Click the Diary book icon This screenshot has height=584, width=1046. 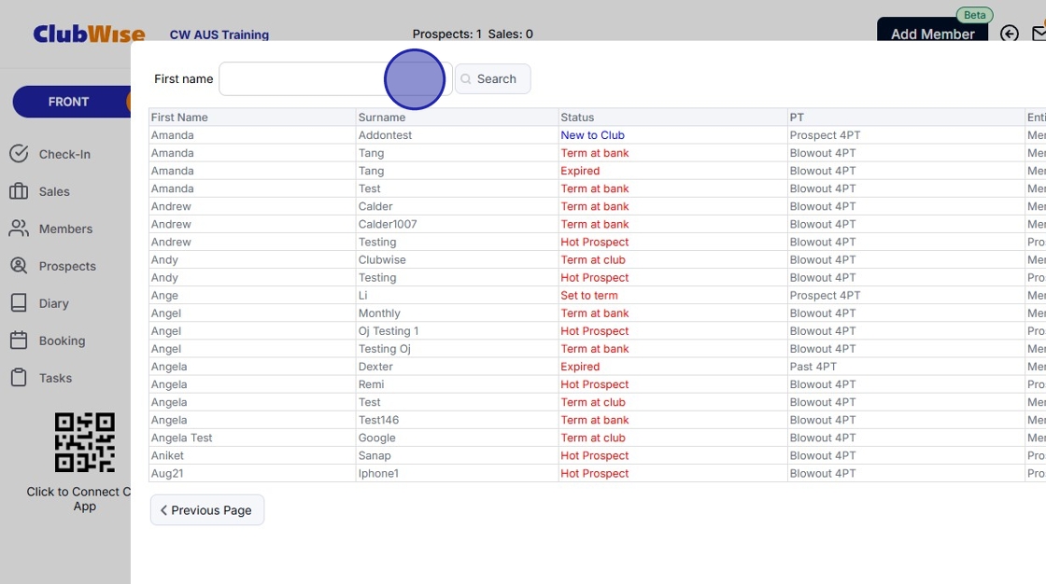(19, 303)
